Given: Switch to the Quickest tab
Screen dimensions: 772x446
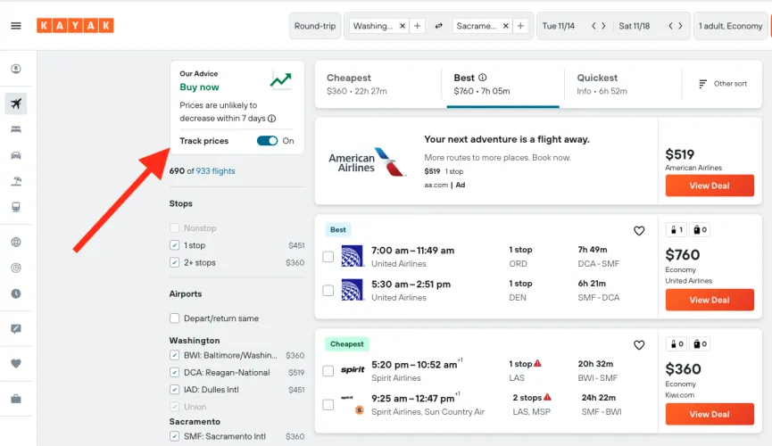Looking at the screenshot, I should (x=602, y=84).
